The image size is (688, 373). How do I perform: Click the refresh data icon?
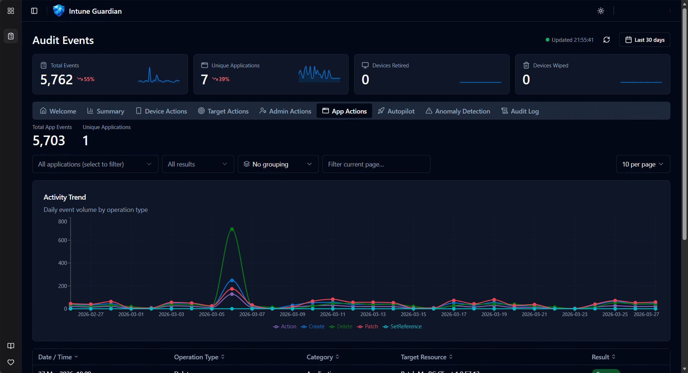point(606,40)
